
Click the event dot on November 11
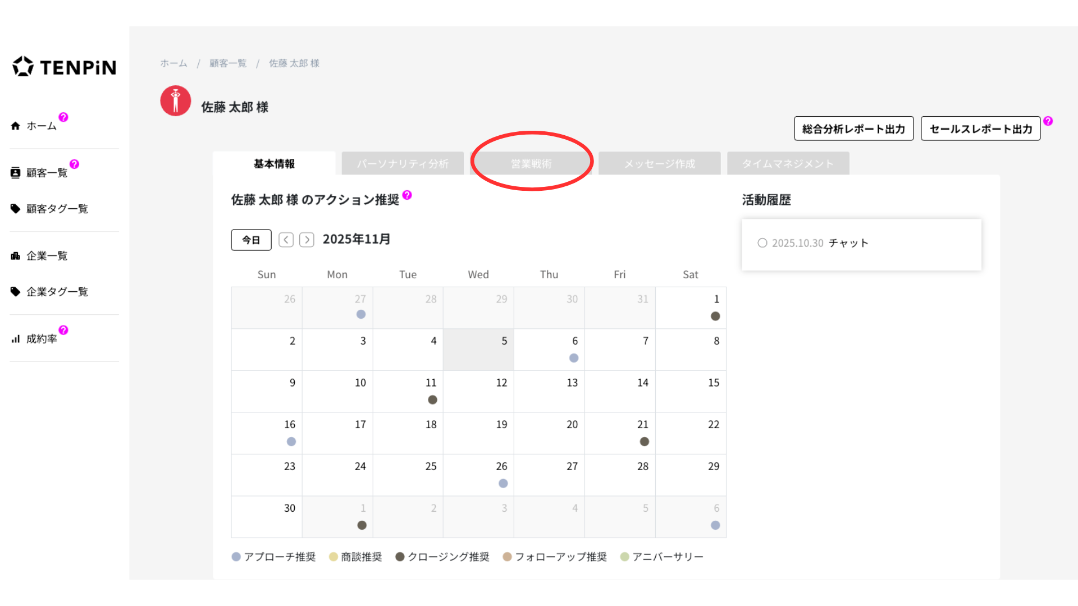point(432,400)
